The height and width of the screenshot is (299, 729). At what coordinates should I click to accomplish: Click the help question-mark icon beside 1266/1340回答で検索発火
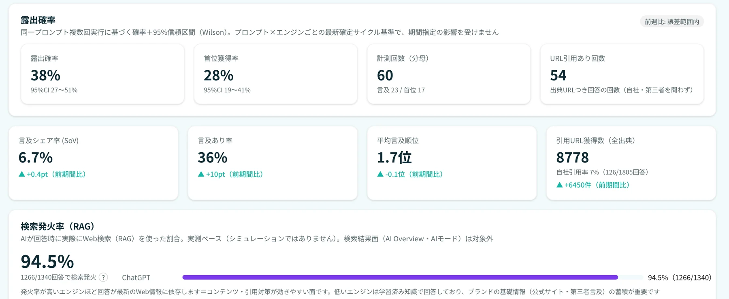(103, 277)
